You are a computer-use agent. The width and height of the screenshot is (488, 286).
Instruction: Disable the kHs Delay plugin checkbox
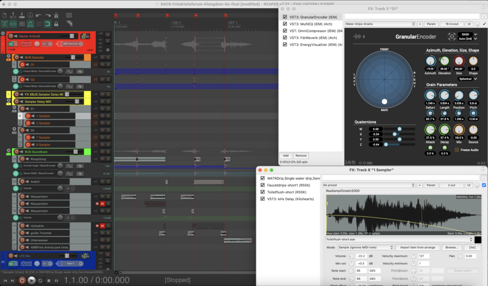(x=263, y=199)
